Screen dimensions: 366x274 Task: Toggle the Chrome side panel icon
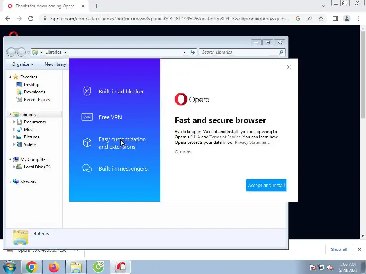pyautogui.click(x=335, y=19)
